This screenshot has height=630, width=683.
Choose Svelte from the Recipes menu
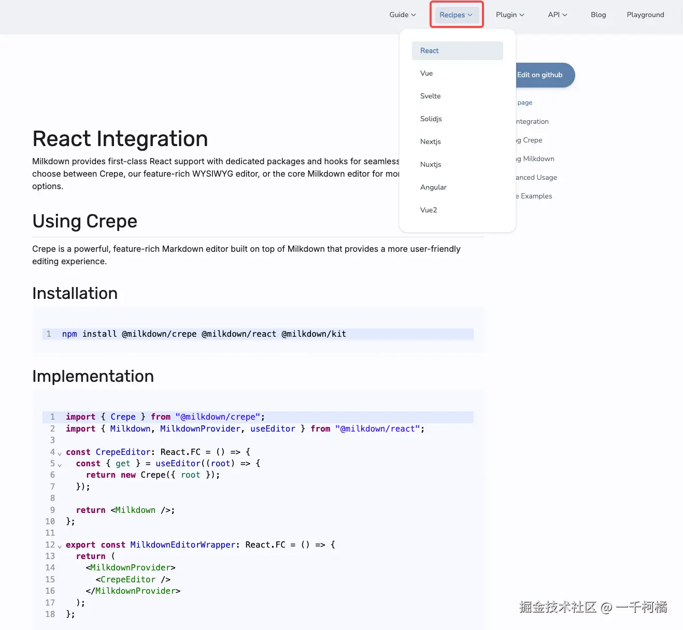458,96
